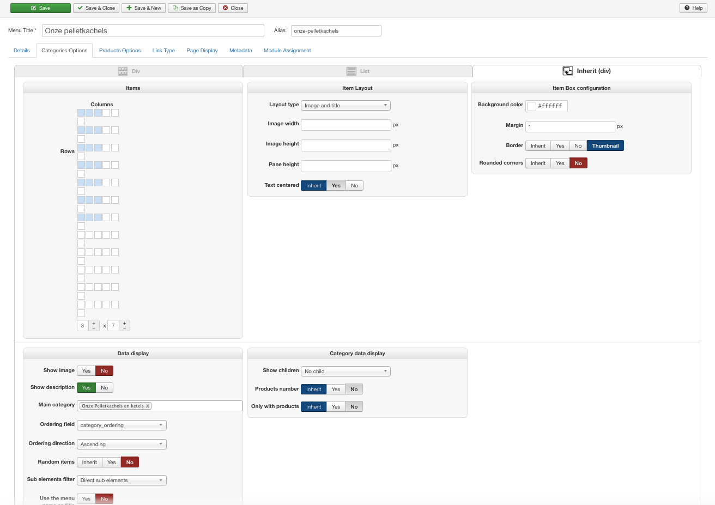Choose the List layout tab
This screenshot has height=505, width=715.
pyautogui.click(x=357, y=71)
